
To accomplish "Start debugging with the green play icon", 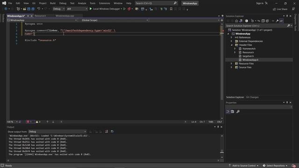I will point(91,9).
